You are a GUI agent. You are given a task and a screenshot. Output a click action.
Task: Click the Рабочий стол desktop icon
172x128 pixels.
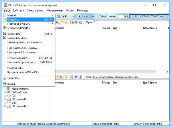(9, 92)
